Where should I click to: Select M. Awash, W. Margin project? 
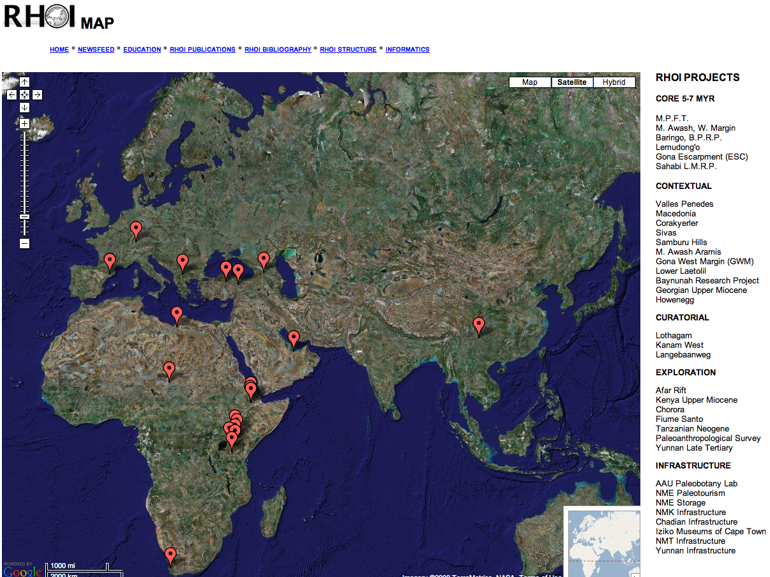coord(695,128)
